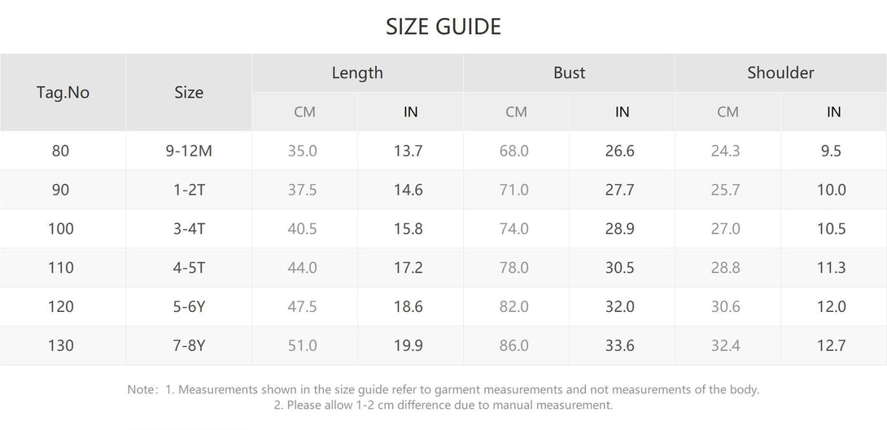Select the 5-6Y size cell

point(189,307)
